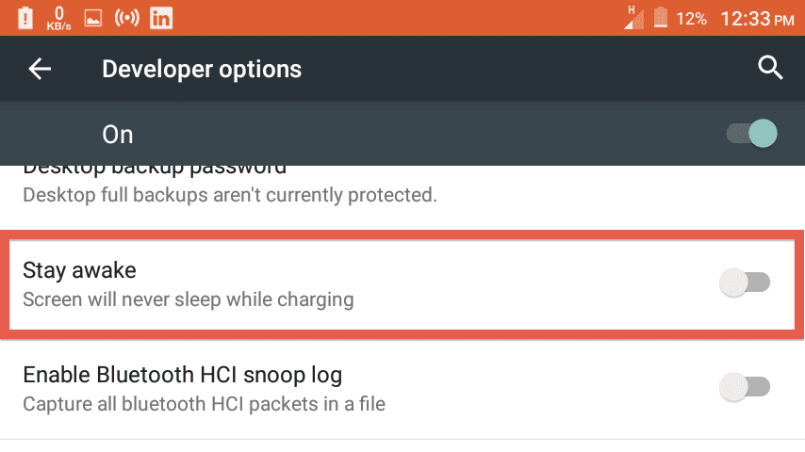805x452 pixels.
Task: Tap 'Screen will never sleep while charging' text
Action: pos(189,299)
